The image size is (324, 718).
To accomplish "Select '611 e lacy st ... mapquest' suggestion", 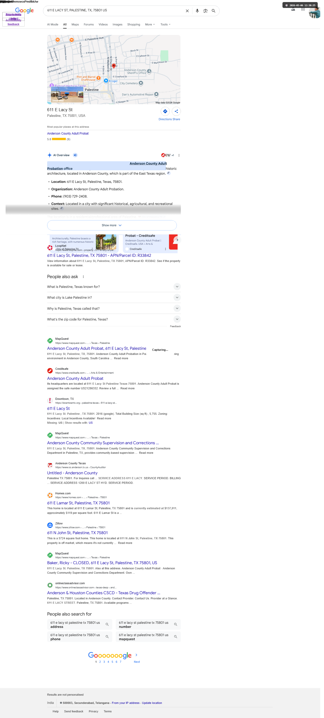I will [x=148, y=637].
